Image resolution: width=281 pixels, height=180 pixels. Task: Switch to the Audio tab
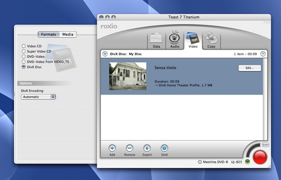[175, 41]
